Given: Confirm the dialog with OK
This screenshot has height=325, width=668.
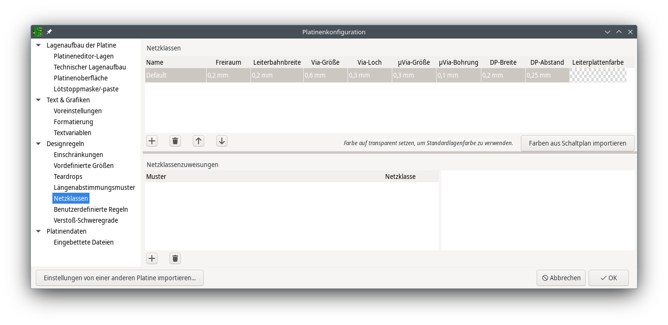Looking at the screenshot, I should pos(608,278).
